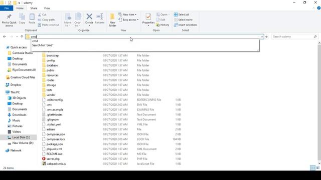Open the Move to menu
Viewport: 321px width, 180px height.
point(68,20)
